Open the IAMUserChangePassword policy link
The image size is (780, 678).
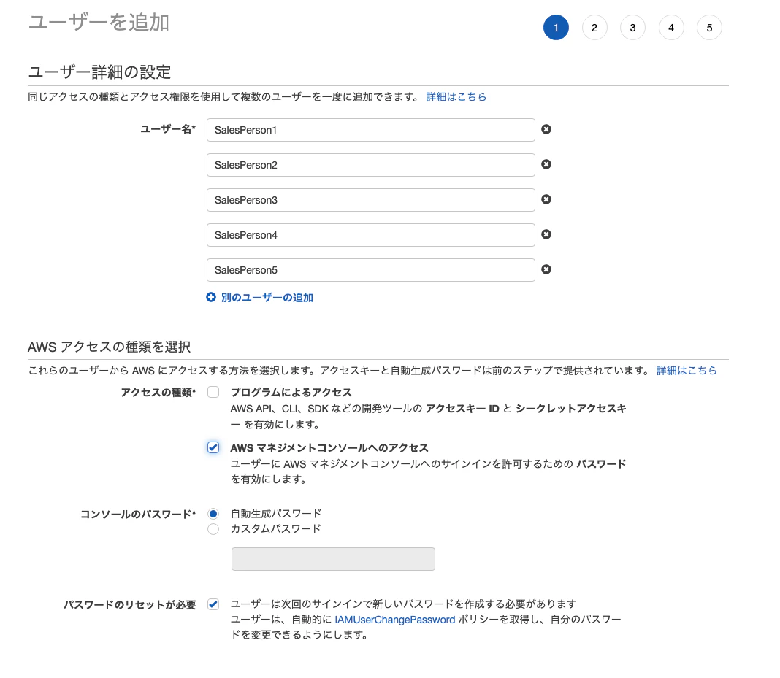click(x=395, y=620)
